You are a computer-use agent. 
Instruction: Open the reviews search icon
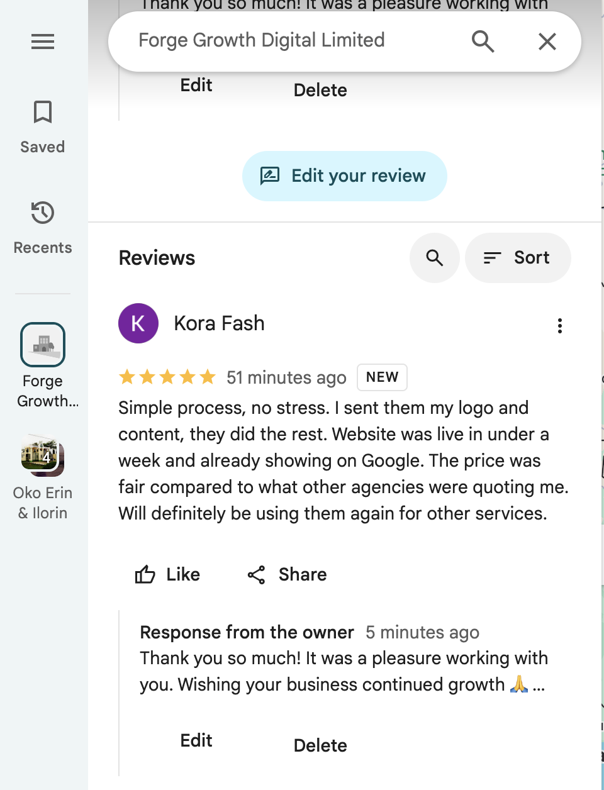click(434, 258)
